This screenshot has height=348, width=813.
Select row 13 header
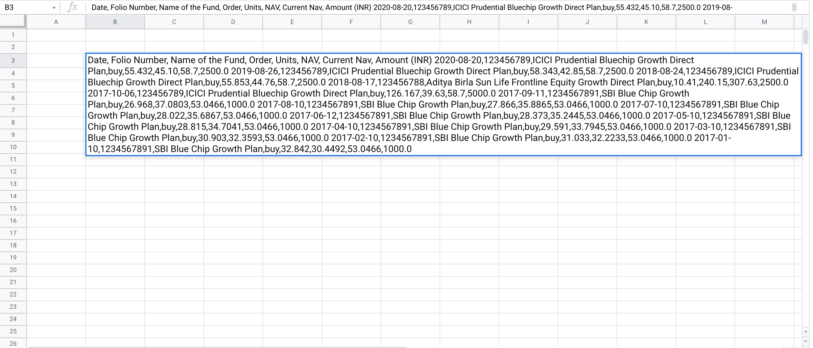pos(13,184)
